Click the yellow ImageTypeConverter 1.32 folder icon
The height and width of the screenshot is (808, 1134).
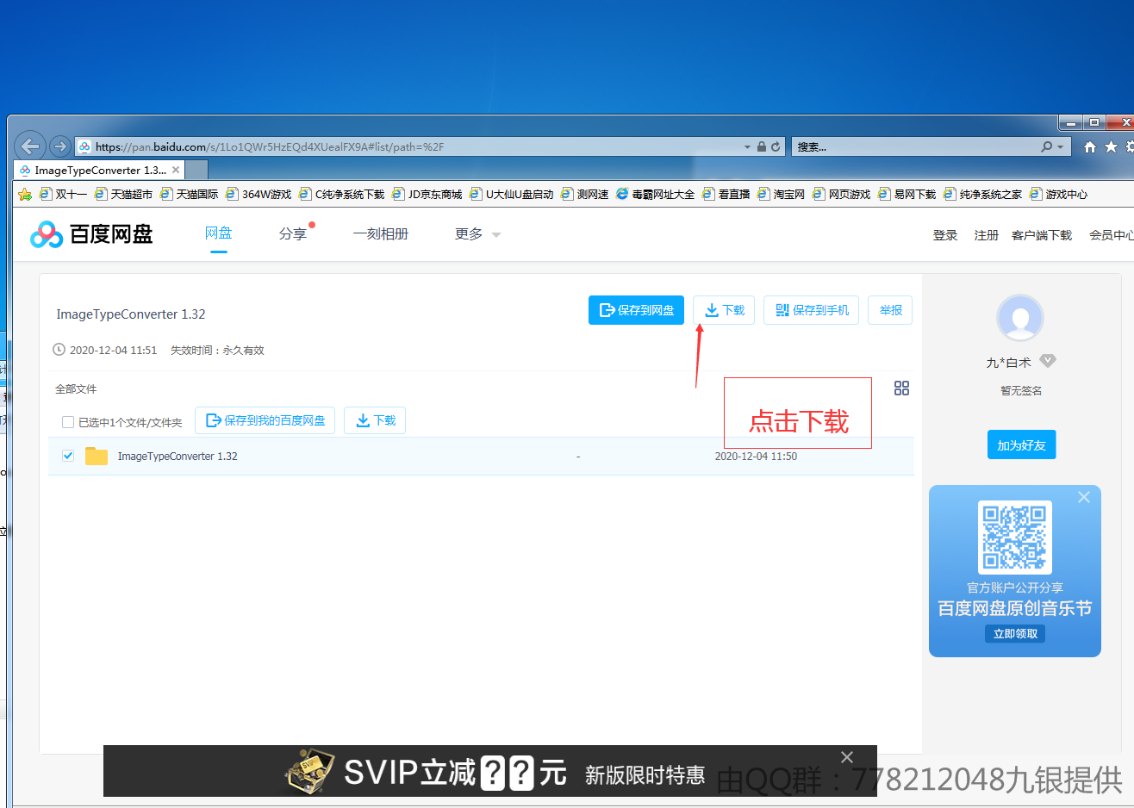(97, 456)
